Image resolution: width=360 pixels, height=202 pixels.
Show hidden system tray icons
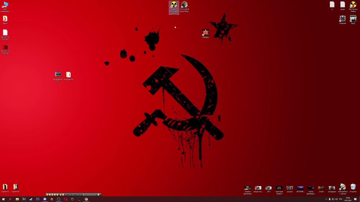pyautogui.click(x=326, y=199)
